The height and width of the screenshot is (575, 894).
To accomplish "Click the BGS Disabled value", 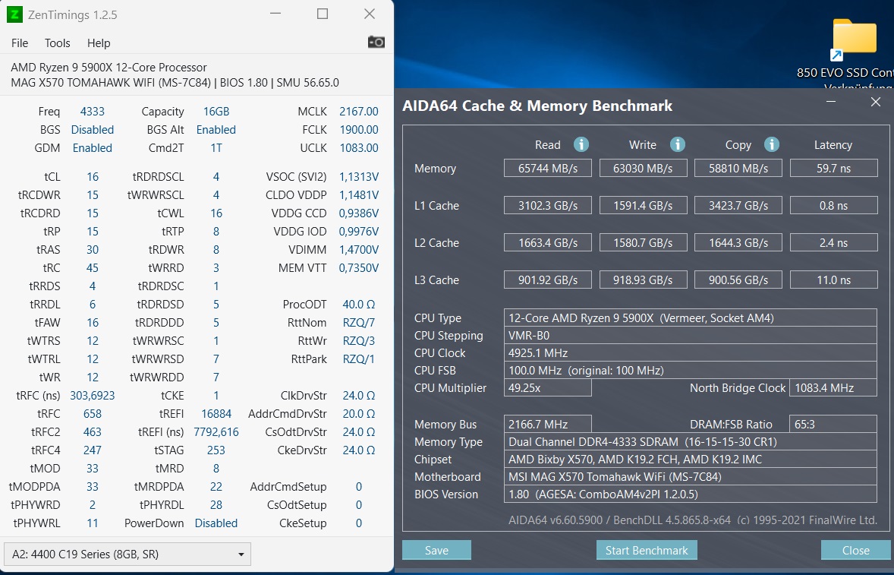I will 93,129.
